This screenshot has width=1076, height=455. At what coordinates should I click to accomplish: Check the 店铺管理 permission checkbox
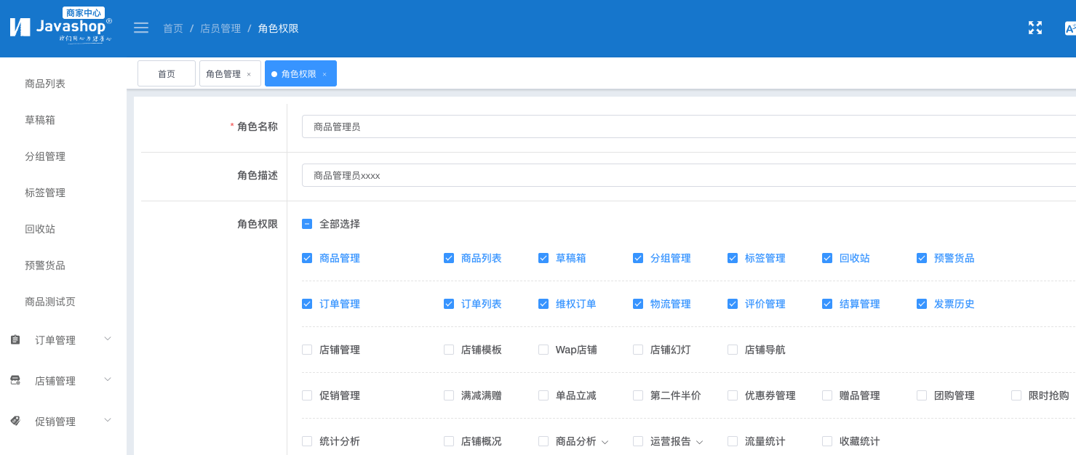point(307,350)
